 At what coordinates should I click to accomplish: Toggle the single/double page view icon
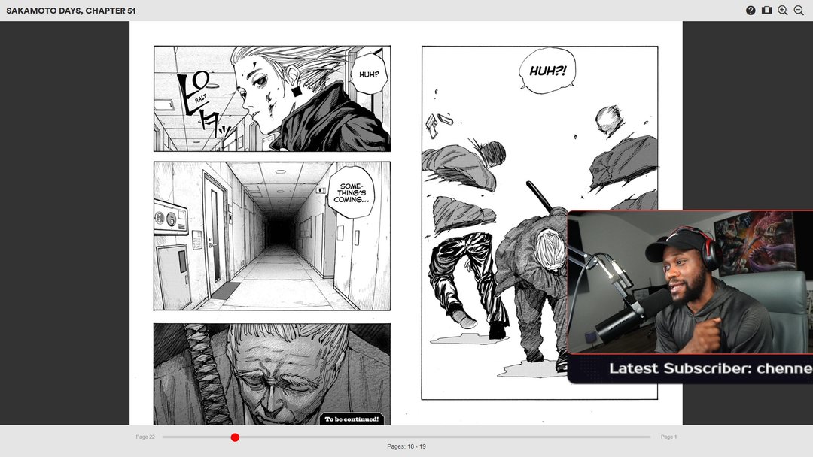tap(766, 11)
